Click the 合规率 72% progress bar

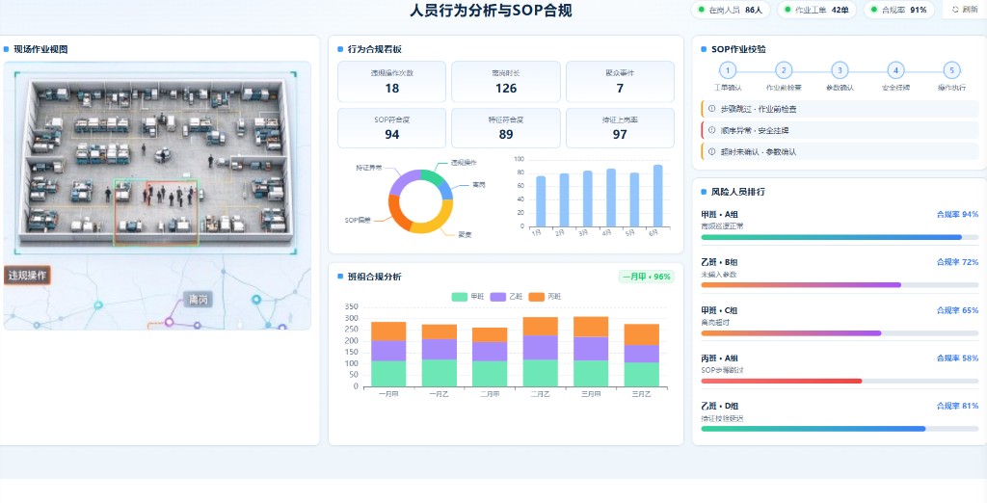click(x=840, y=285)
